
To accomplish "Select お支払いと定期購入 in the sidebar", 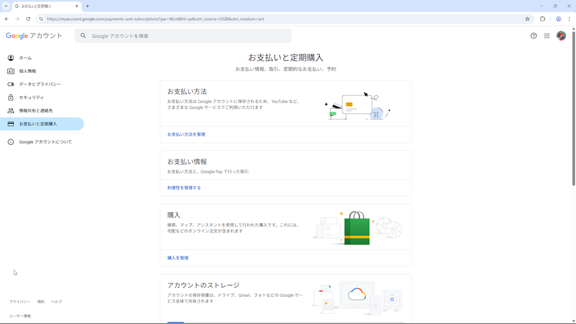I will [x=42, y=123].
